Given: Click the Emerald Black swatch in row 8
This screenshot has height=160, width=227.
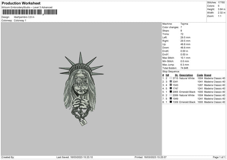Looking at the screenshot, I should [171, 102].
